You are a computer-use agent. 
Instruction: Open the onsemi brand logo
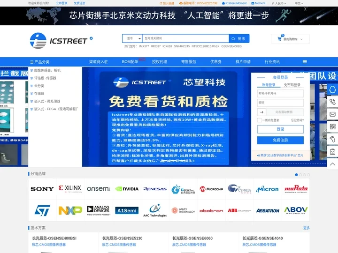click(99, 189)
